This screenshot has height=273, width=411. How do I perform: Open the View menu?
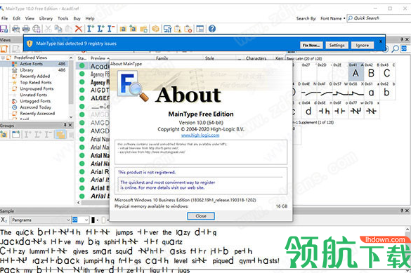tap(30, 18)
